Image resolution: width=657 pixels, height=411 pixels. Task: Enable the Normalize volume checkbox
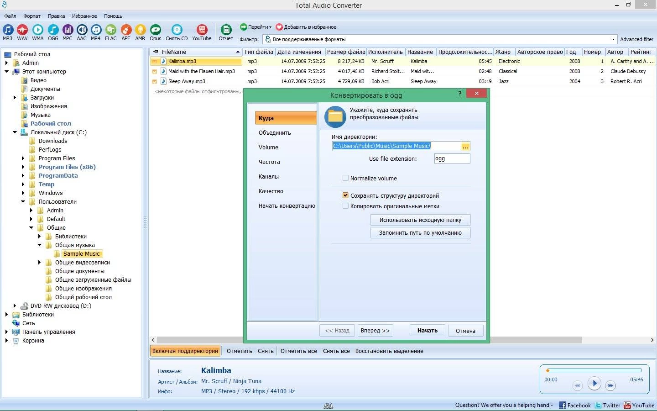point(345,178)
